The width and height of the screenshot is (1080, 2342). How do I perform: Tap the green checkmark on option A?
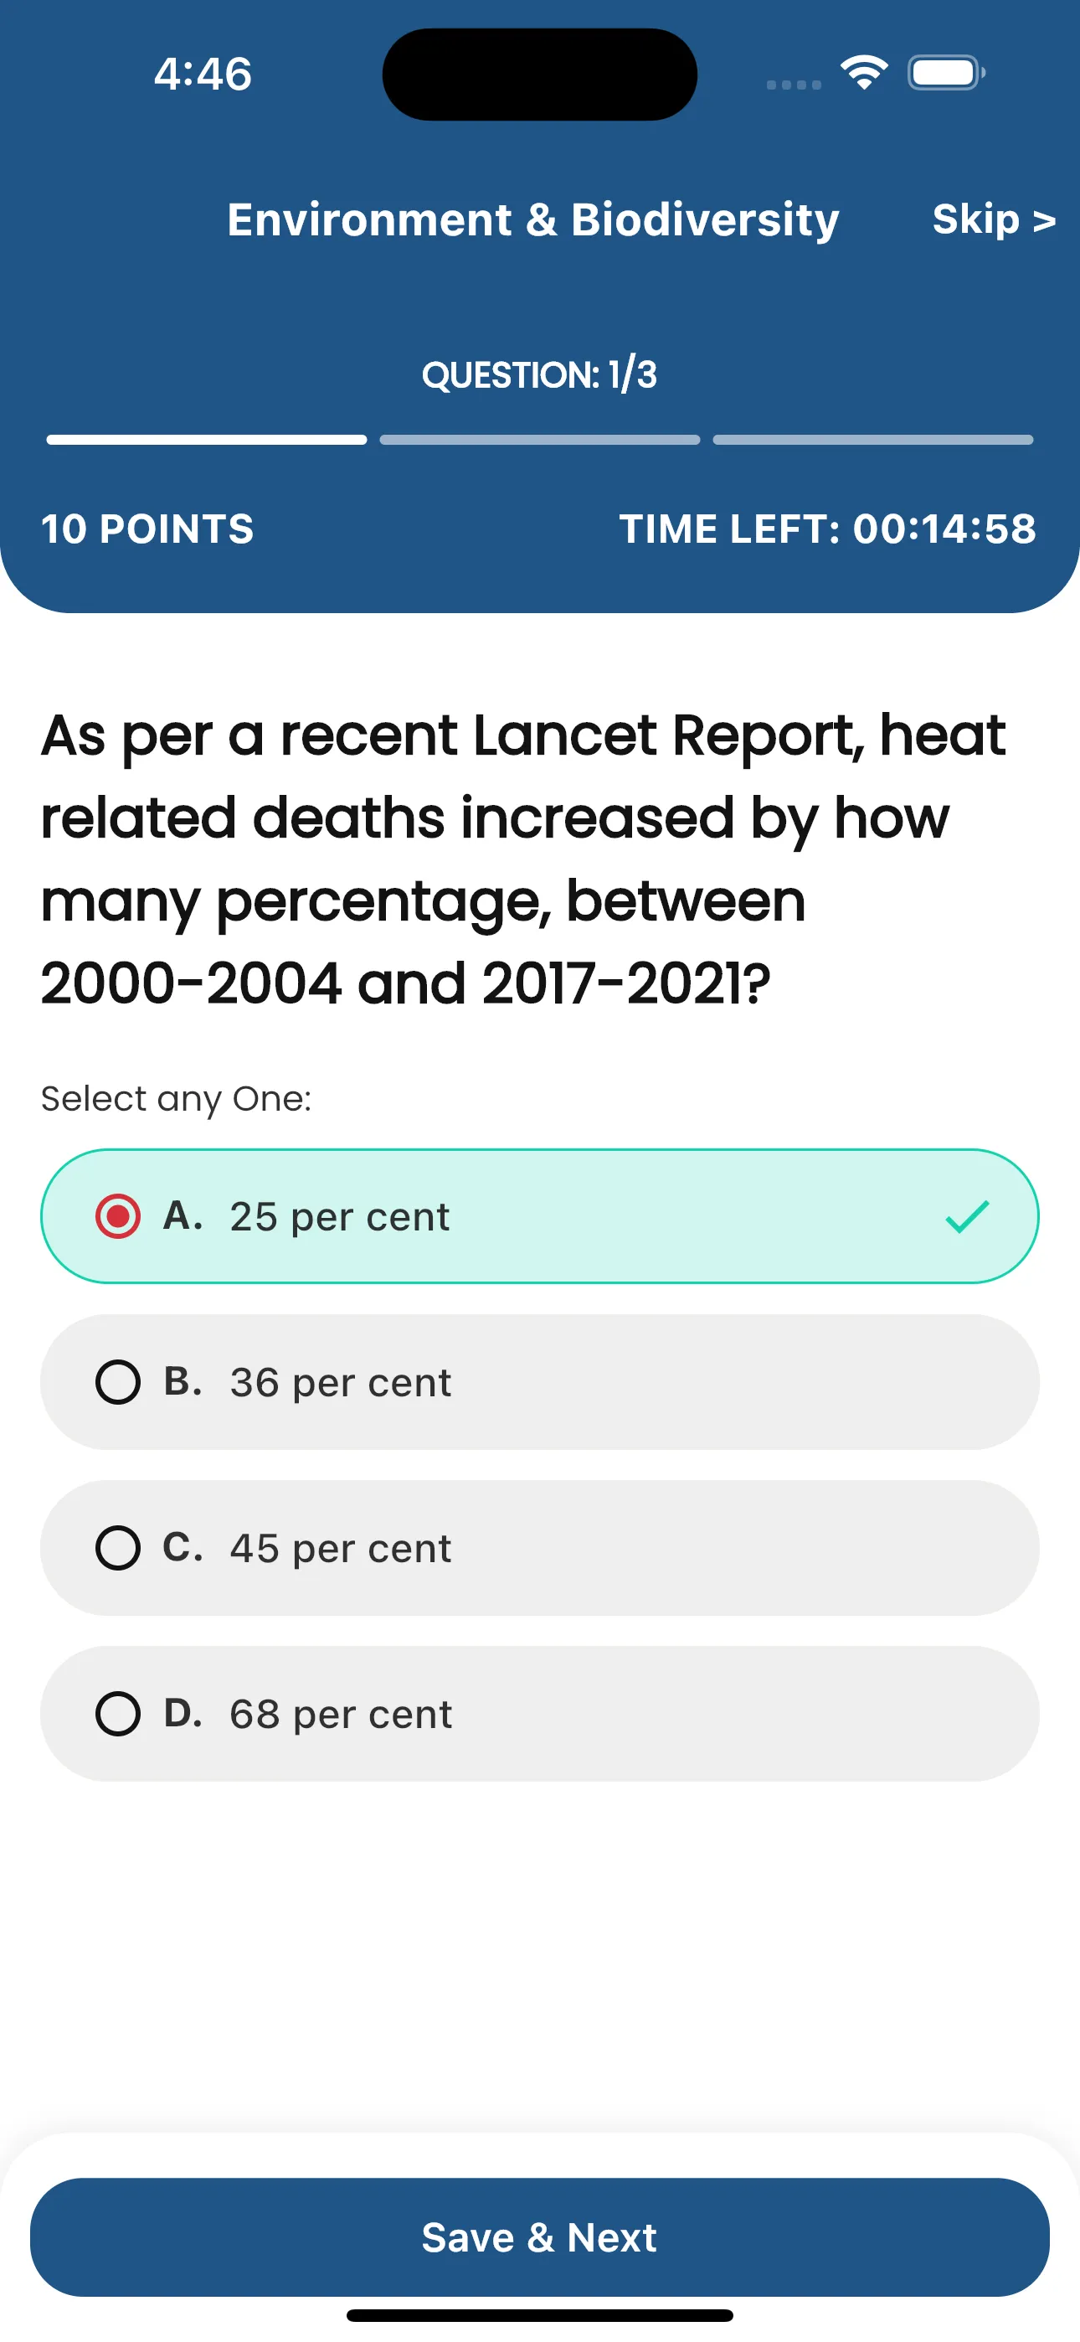tap(966, 1216)
